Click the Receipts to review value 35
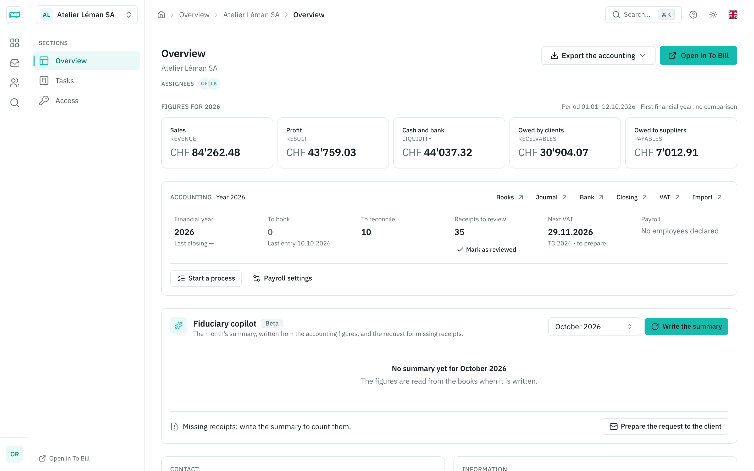Screen dimensions: 754x471 (459, 232)
